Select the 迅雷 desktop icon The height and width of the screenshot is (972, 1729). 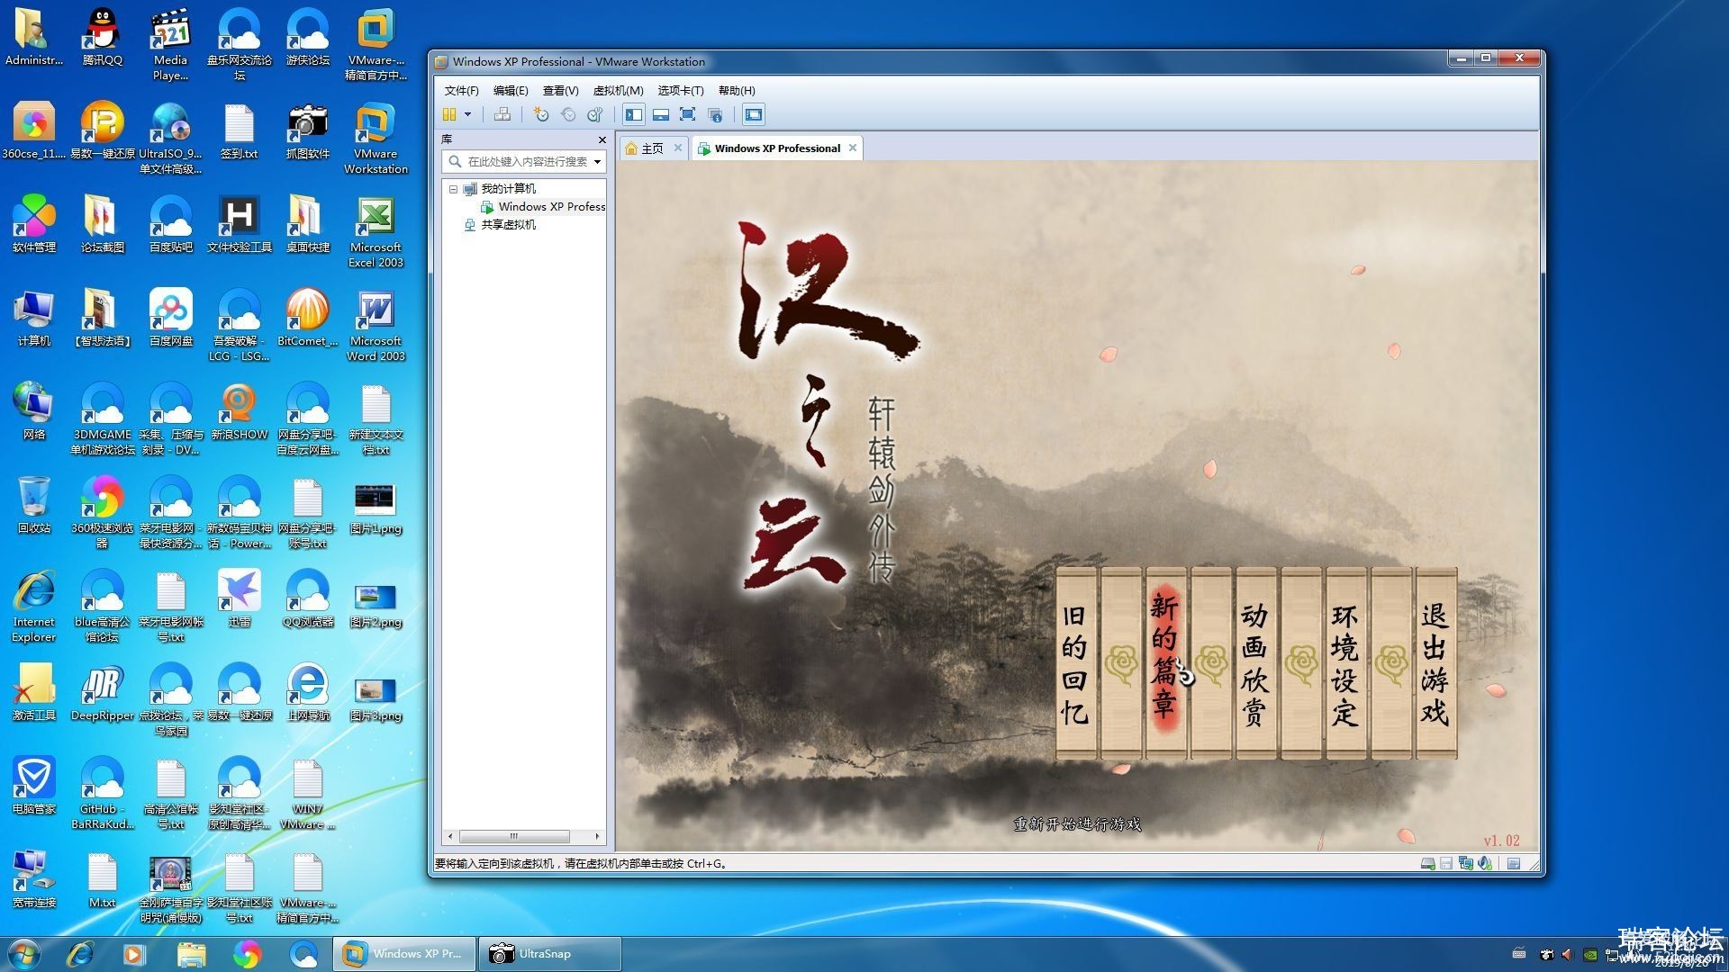click(x=239, y=598)
